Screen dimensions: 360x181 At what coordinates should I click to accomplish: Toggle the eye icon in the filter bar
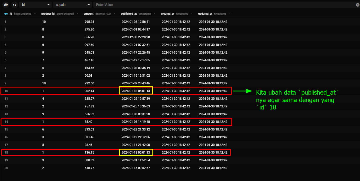(x=5, y=5)
